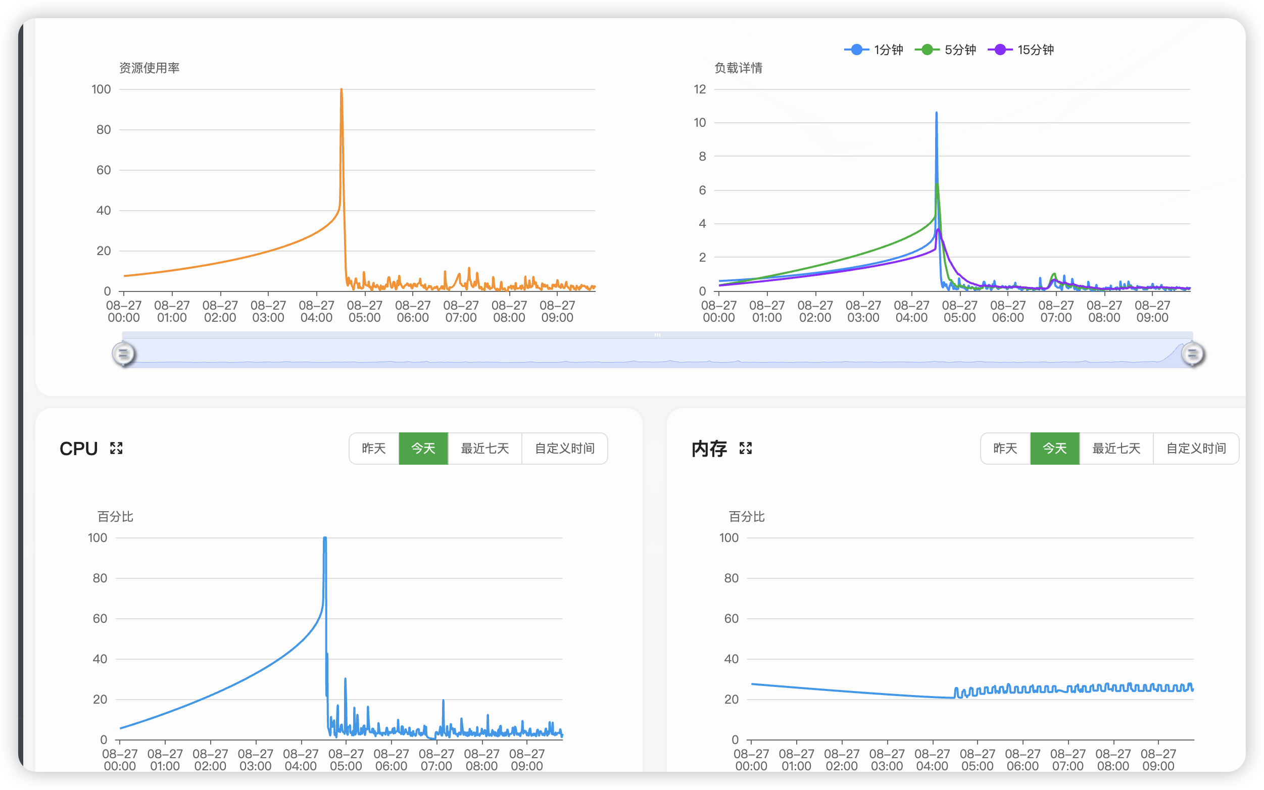This screenshot has width=1264, height=790.
Task: Select 昨天 tab in 内存 panel
Action: point(1005,449)
